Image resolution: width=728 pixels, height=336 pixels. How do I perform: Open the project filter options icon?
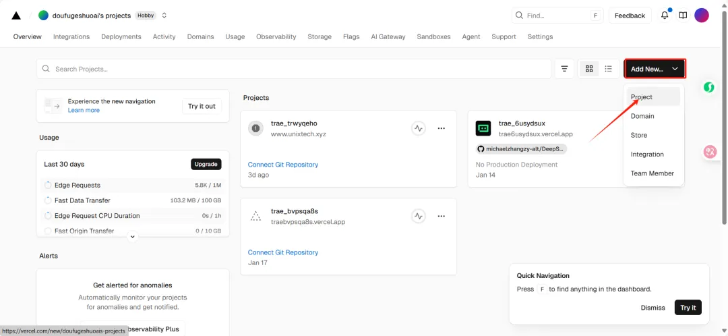tap(564, 69)
